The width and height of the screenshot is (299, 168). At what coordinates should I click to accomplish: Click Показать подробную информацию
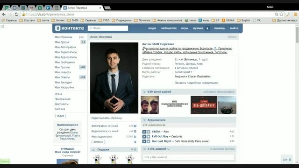[x=196, y=83]
